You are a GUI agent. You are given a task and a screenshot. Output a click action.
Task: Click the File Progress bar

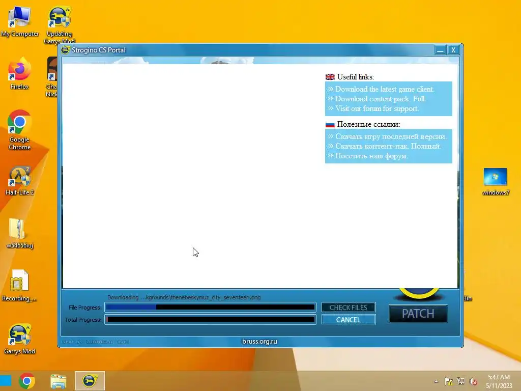(210, 307)
